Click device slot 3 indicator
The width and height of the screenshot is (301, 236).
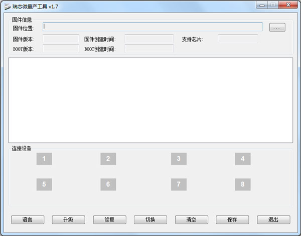pos(179,158)
